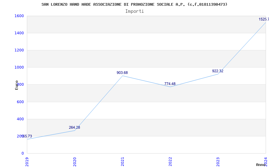
Task: Click the 2023 x-axis year label
Action: tap(218, 162)
